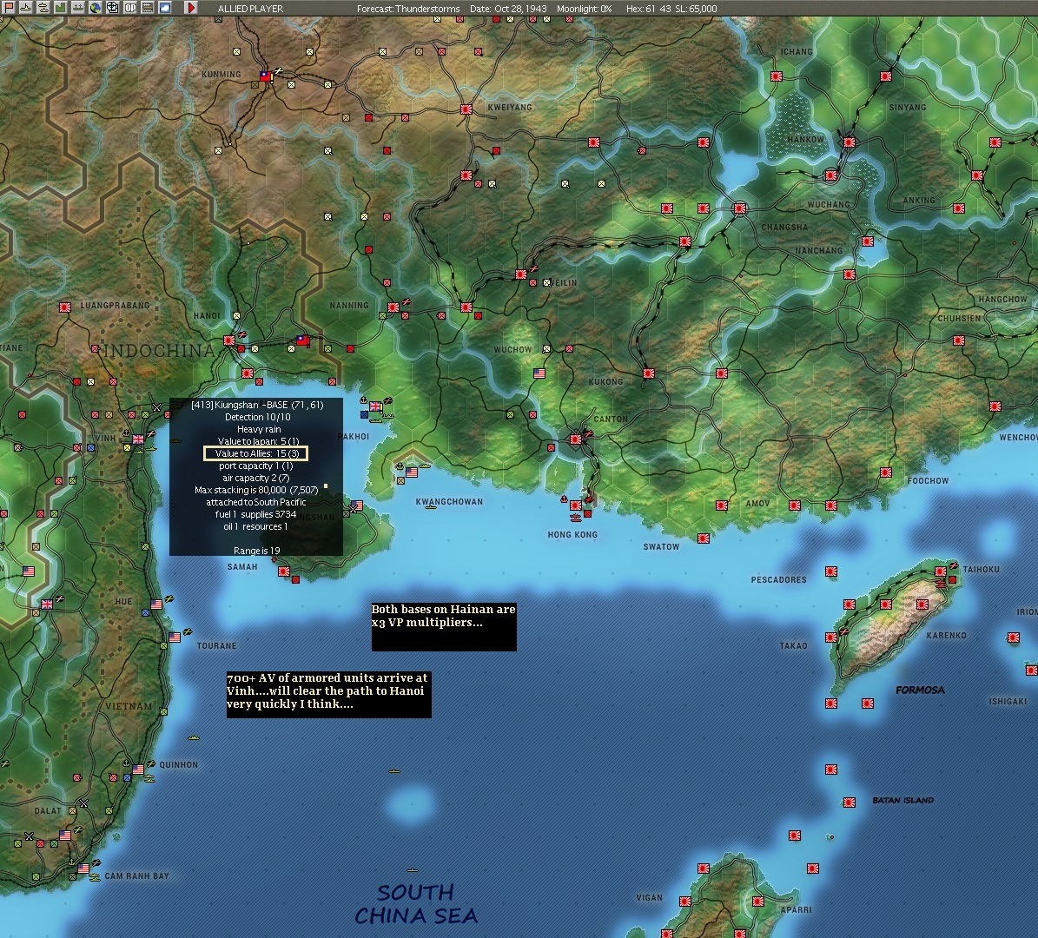
Task: Click the striped list toolbar icon
Action: point(147,8)
